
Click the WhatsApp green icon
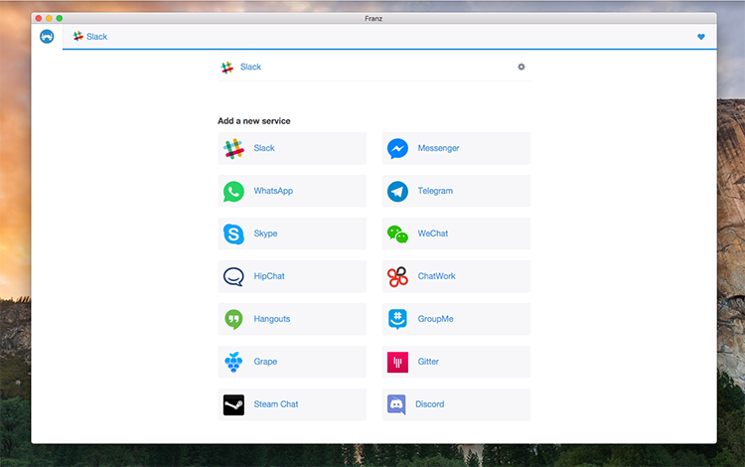(x=233, y=191)
